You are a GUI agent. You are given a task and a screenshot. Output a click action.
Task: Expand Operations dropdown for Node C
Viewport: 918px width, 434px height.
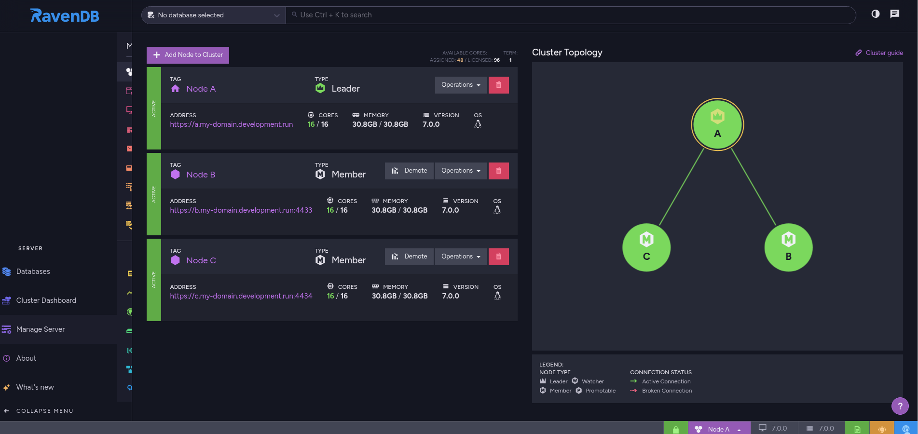[461, 257]
